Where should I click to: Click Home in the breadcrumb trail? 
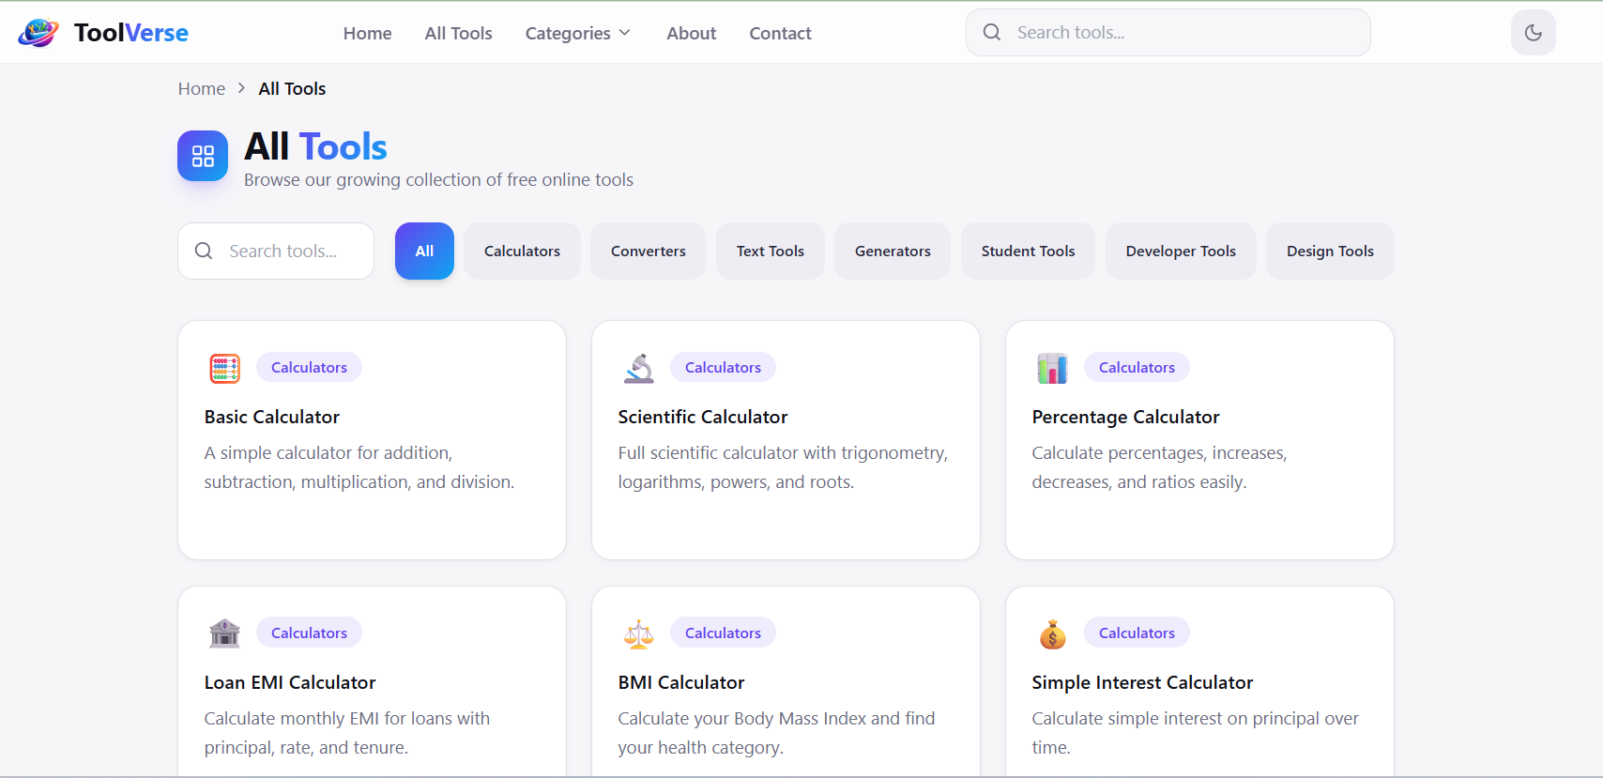click(201, 88)
